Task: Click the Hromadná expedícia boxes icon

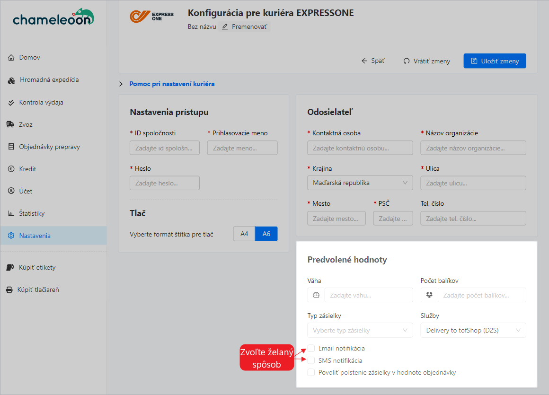Action: 12,80
